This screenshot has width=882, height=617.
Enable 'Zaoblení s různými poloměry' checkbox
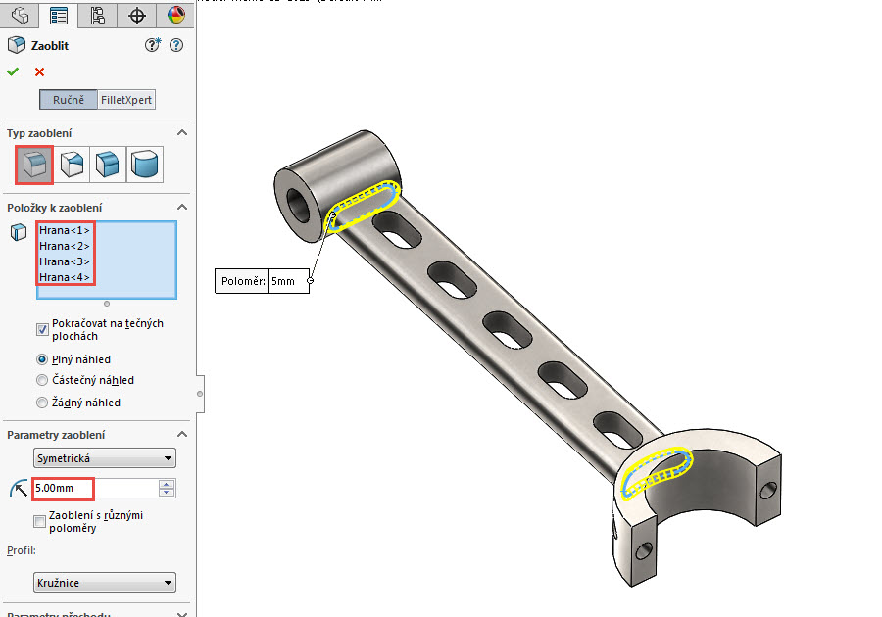tap(40, 521)
